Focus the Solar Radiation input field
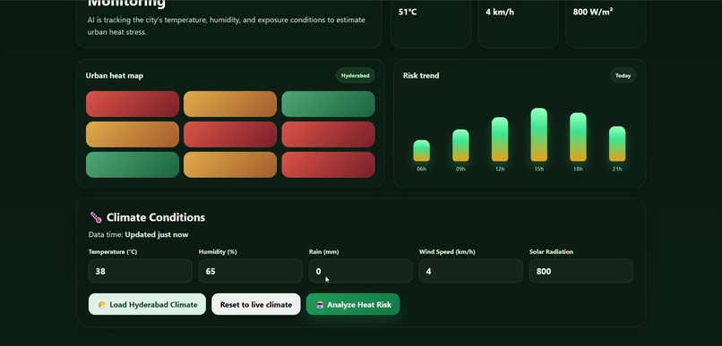 (581, 271)
